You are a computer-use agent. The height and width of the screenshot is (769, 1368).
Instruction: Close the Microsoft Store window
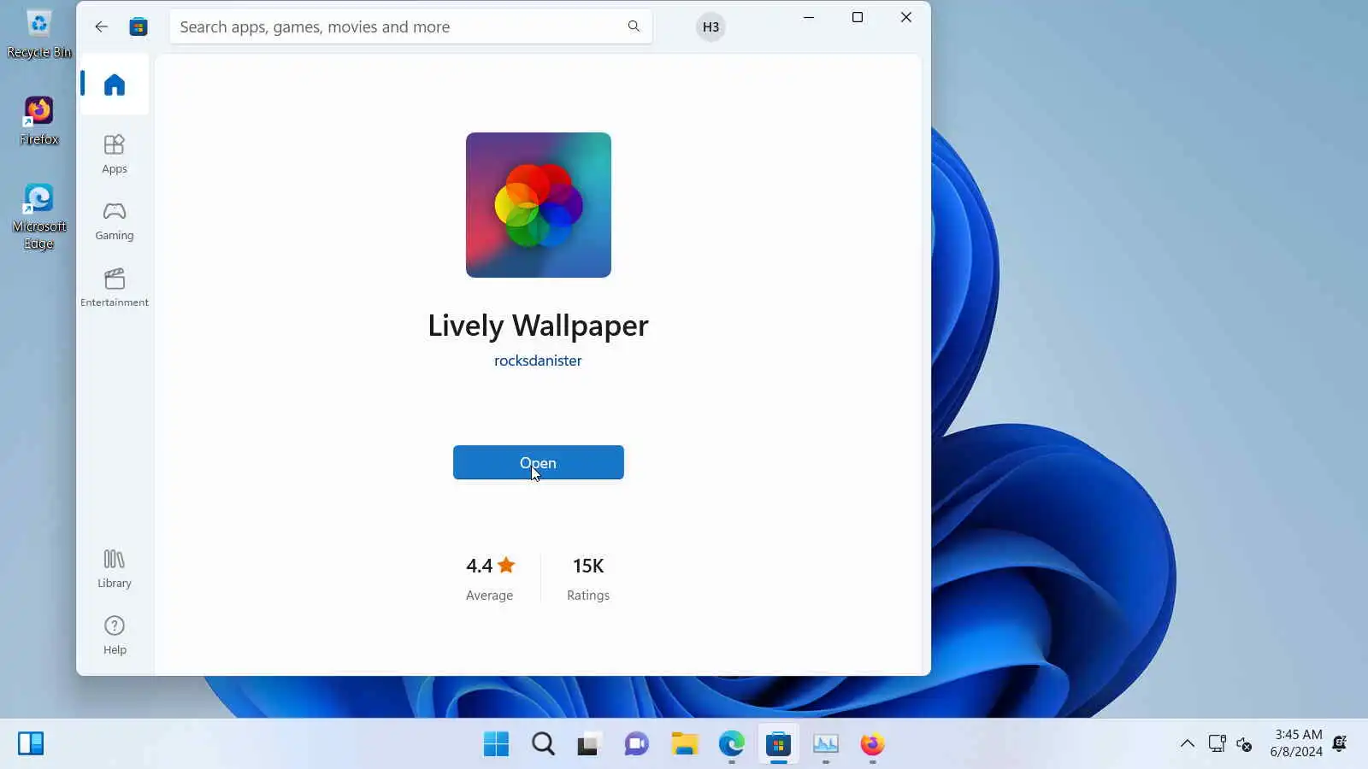pyautogui.click(x=906, y=17)
